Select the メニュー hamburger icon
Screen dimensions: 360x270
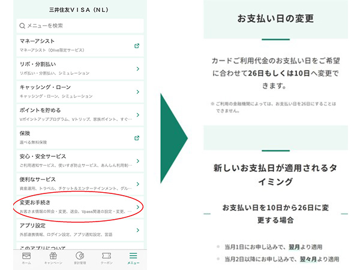click(x=133, y=256)
